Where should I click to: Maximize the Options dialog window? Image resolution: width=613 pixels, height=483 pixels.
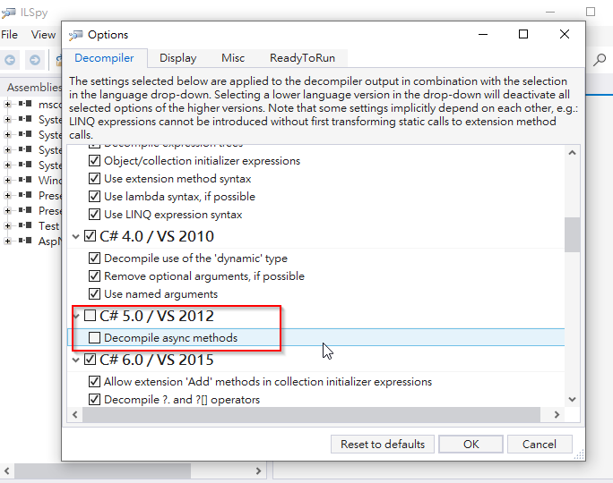click(523, 34)
